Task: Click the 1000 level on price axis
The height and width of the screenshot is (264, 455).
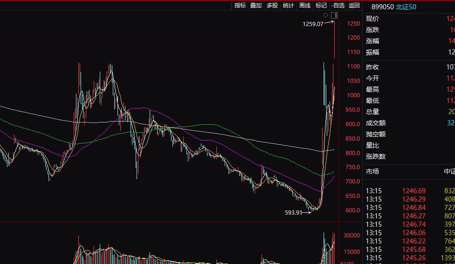Action: [x=353, y=95]
